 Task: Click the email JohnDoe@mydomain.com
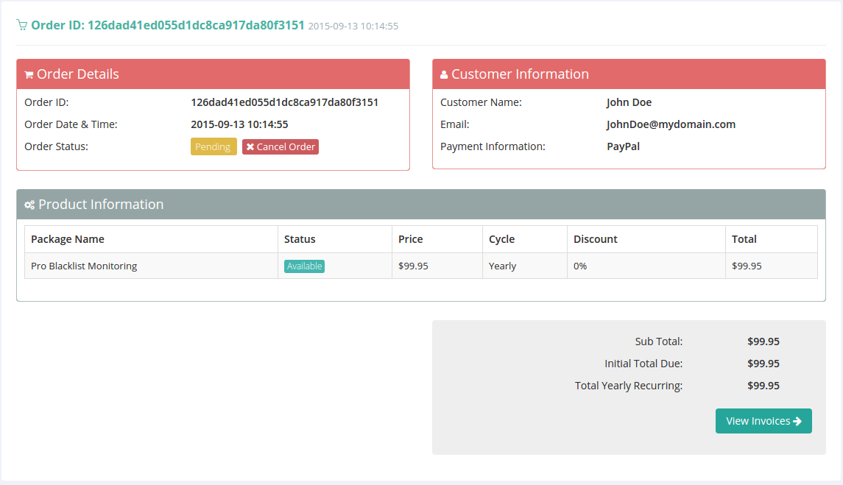(671, 124)
